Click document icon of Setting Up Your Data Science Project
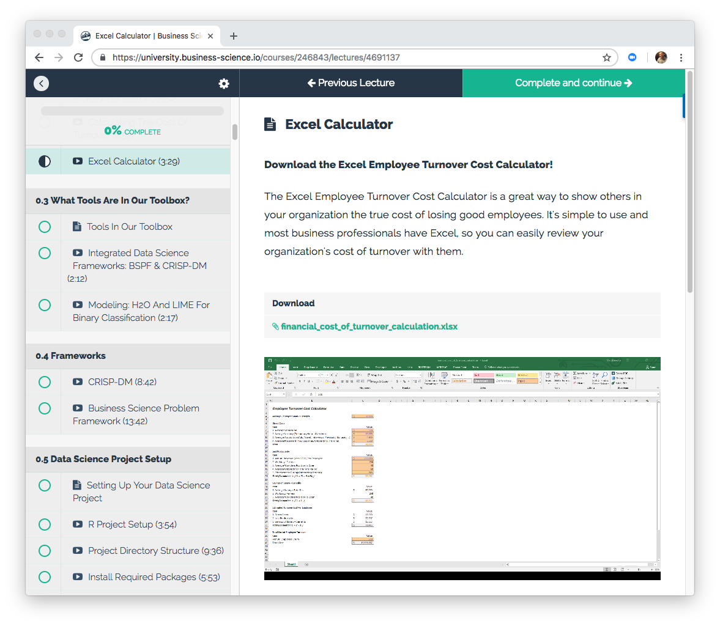 [x=77, y=485]
